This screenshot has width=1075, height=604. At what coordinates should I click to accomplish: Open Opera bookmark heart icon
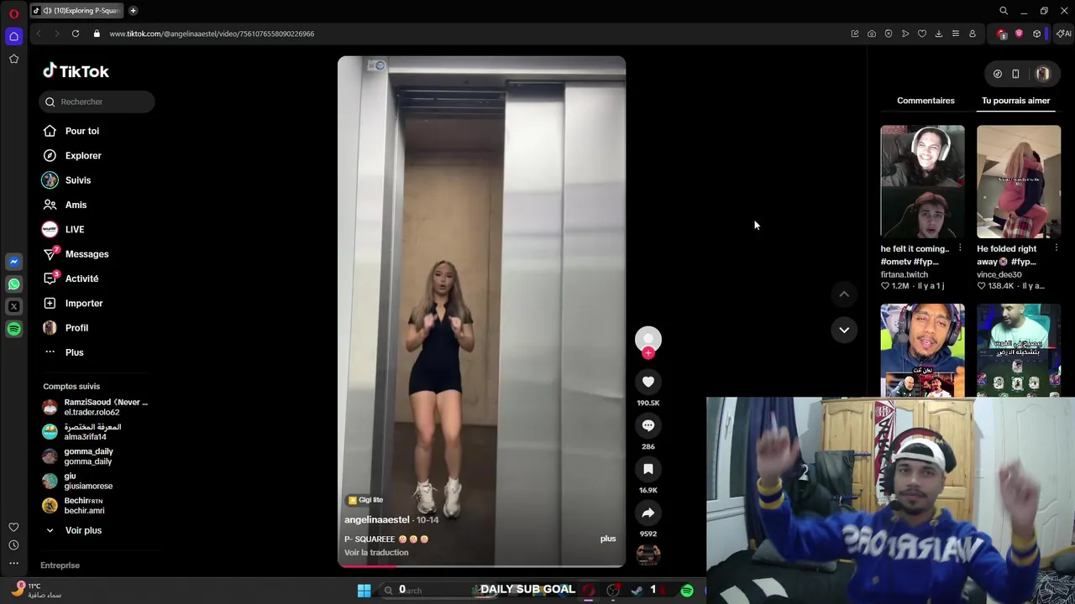(922, 34)
